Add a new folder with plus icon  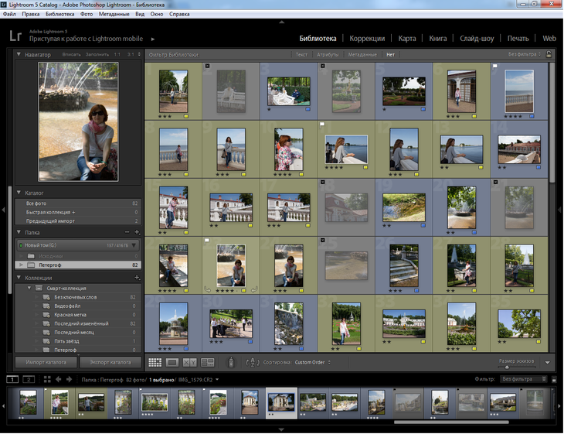click(137, 232)
